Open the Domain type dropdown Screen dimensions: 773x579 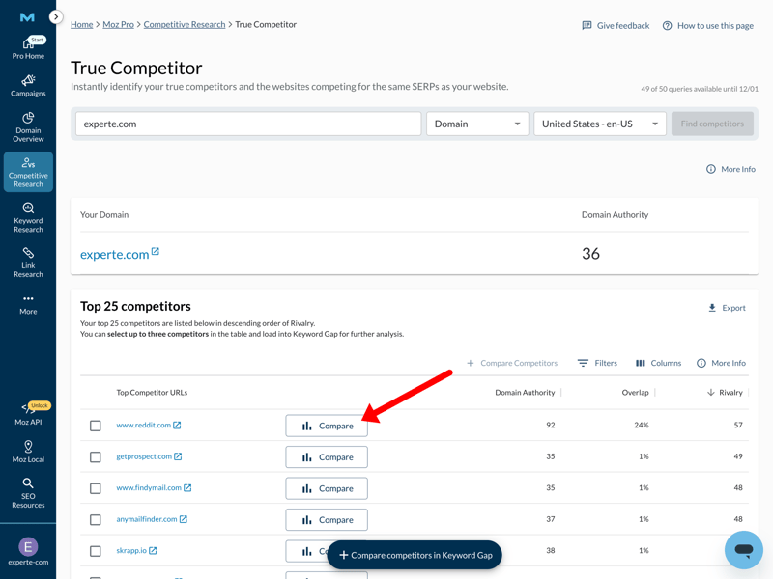pyautogui.click(x=477, y=124)
